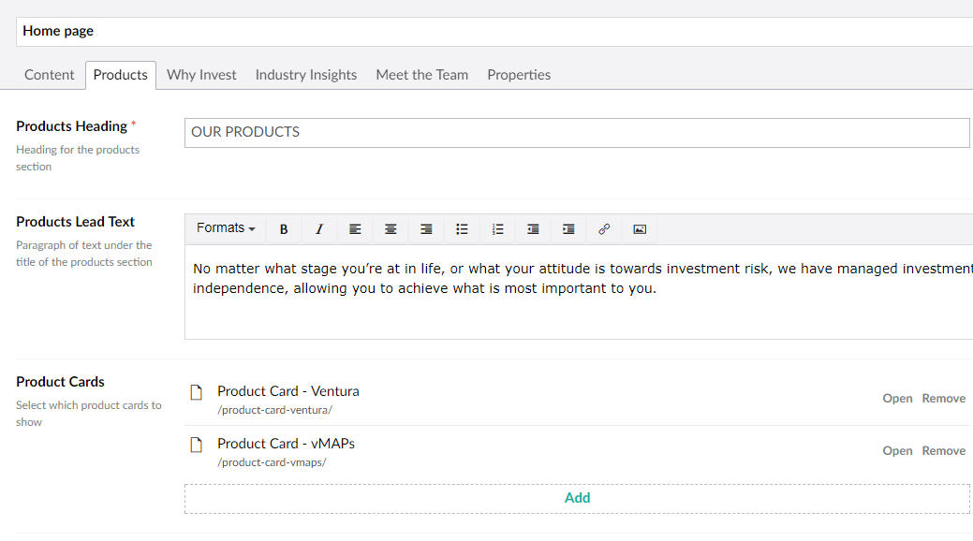
Task: Select the Products tab
Action: 121,75
